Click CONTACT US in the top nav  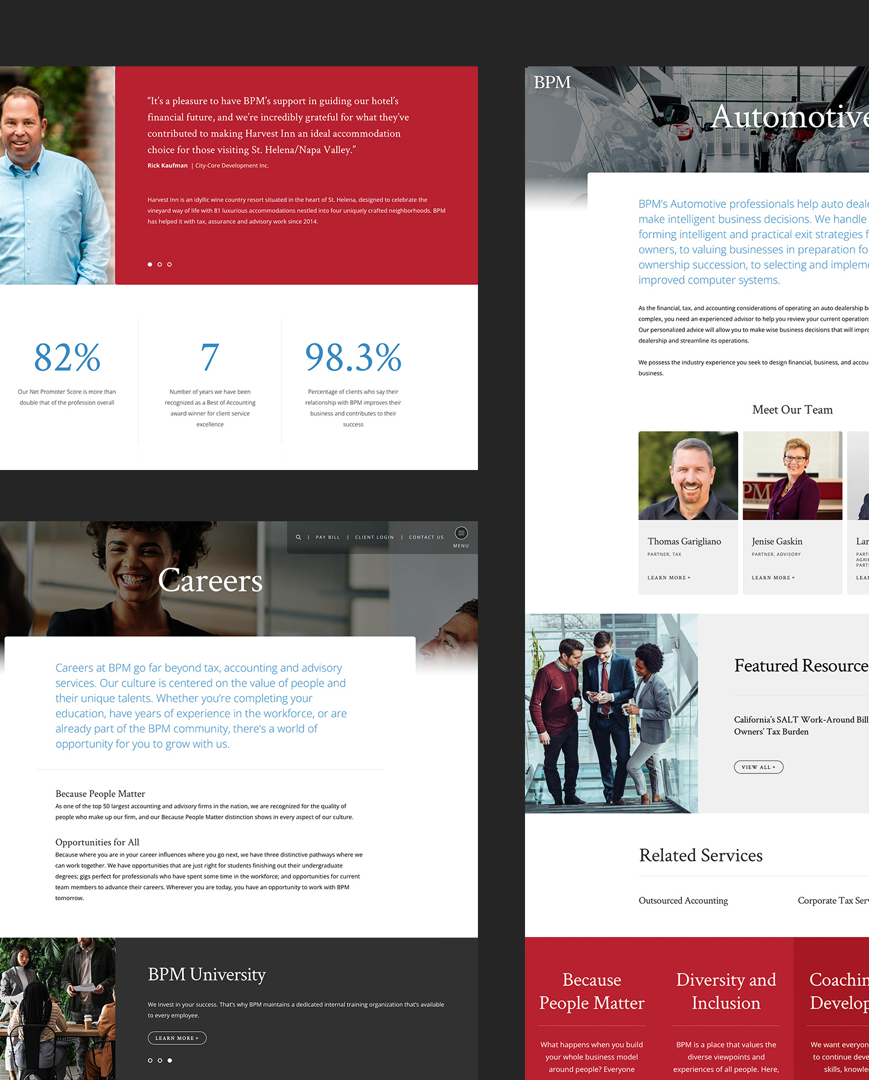[426, 537]
